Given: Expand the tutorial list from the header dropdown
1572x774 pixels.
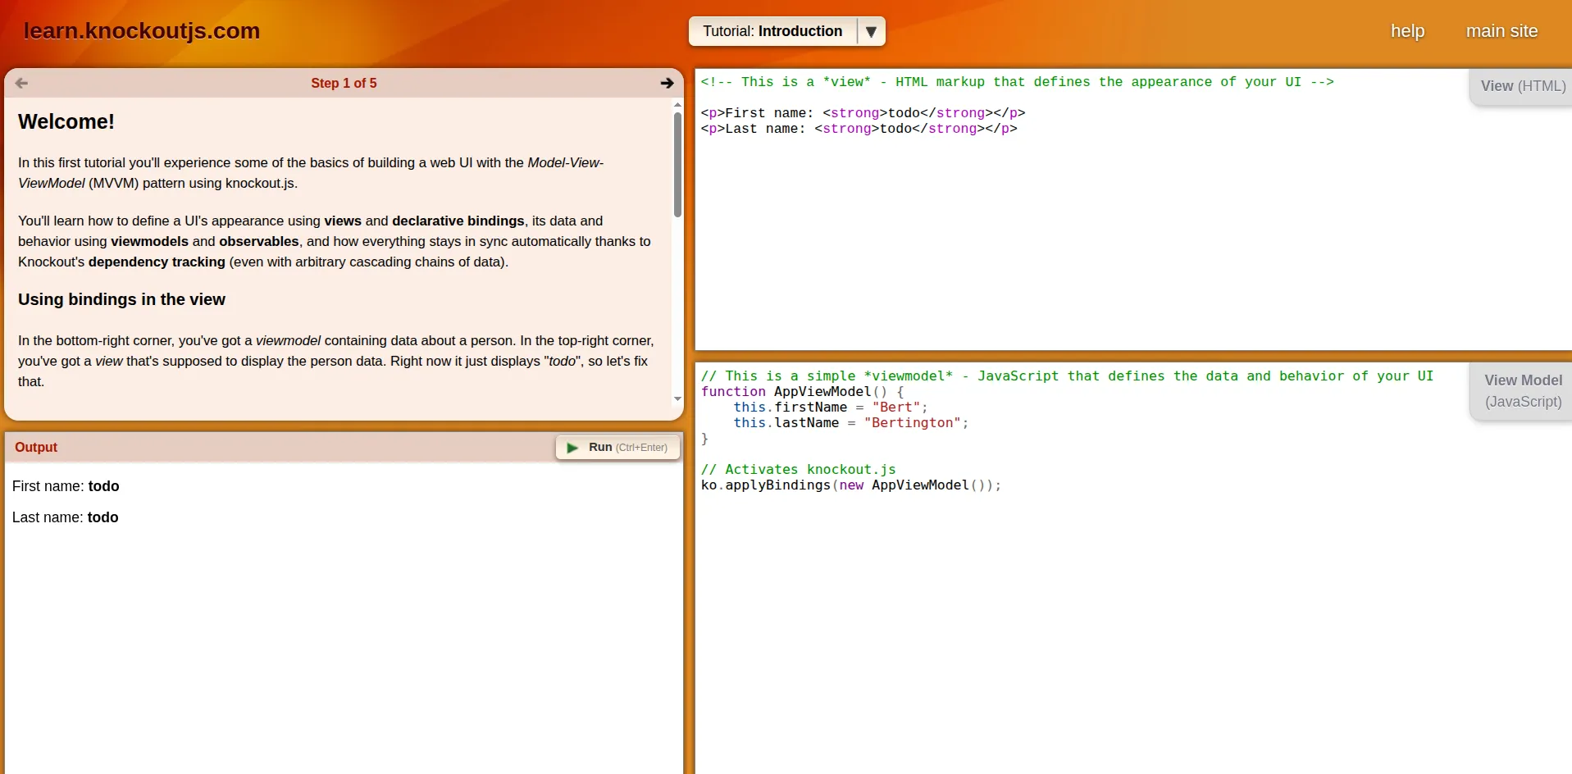Looking at the screenshot, I should coord(871,31).
